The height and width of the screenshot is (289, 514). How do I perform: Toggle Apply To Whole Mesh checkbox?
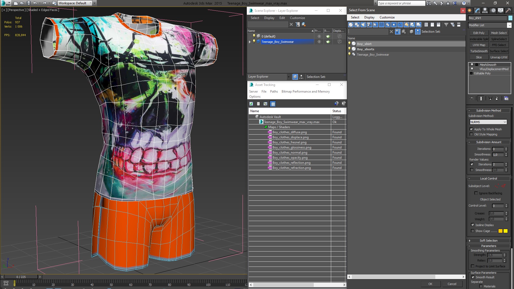pyautogui.click(x=471, y=129)
